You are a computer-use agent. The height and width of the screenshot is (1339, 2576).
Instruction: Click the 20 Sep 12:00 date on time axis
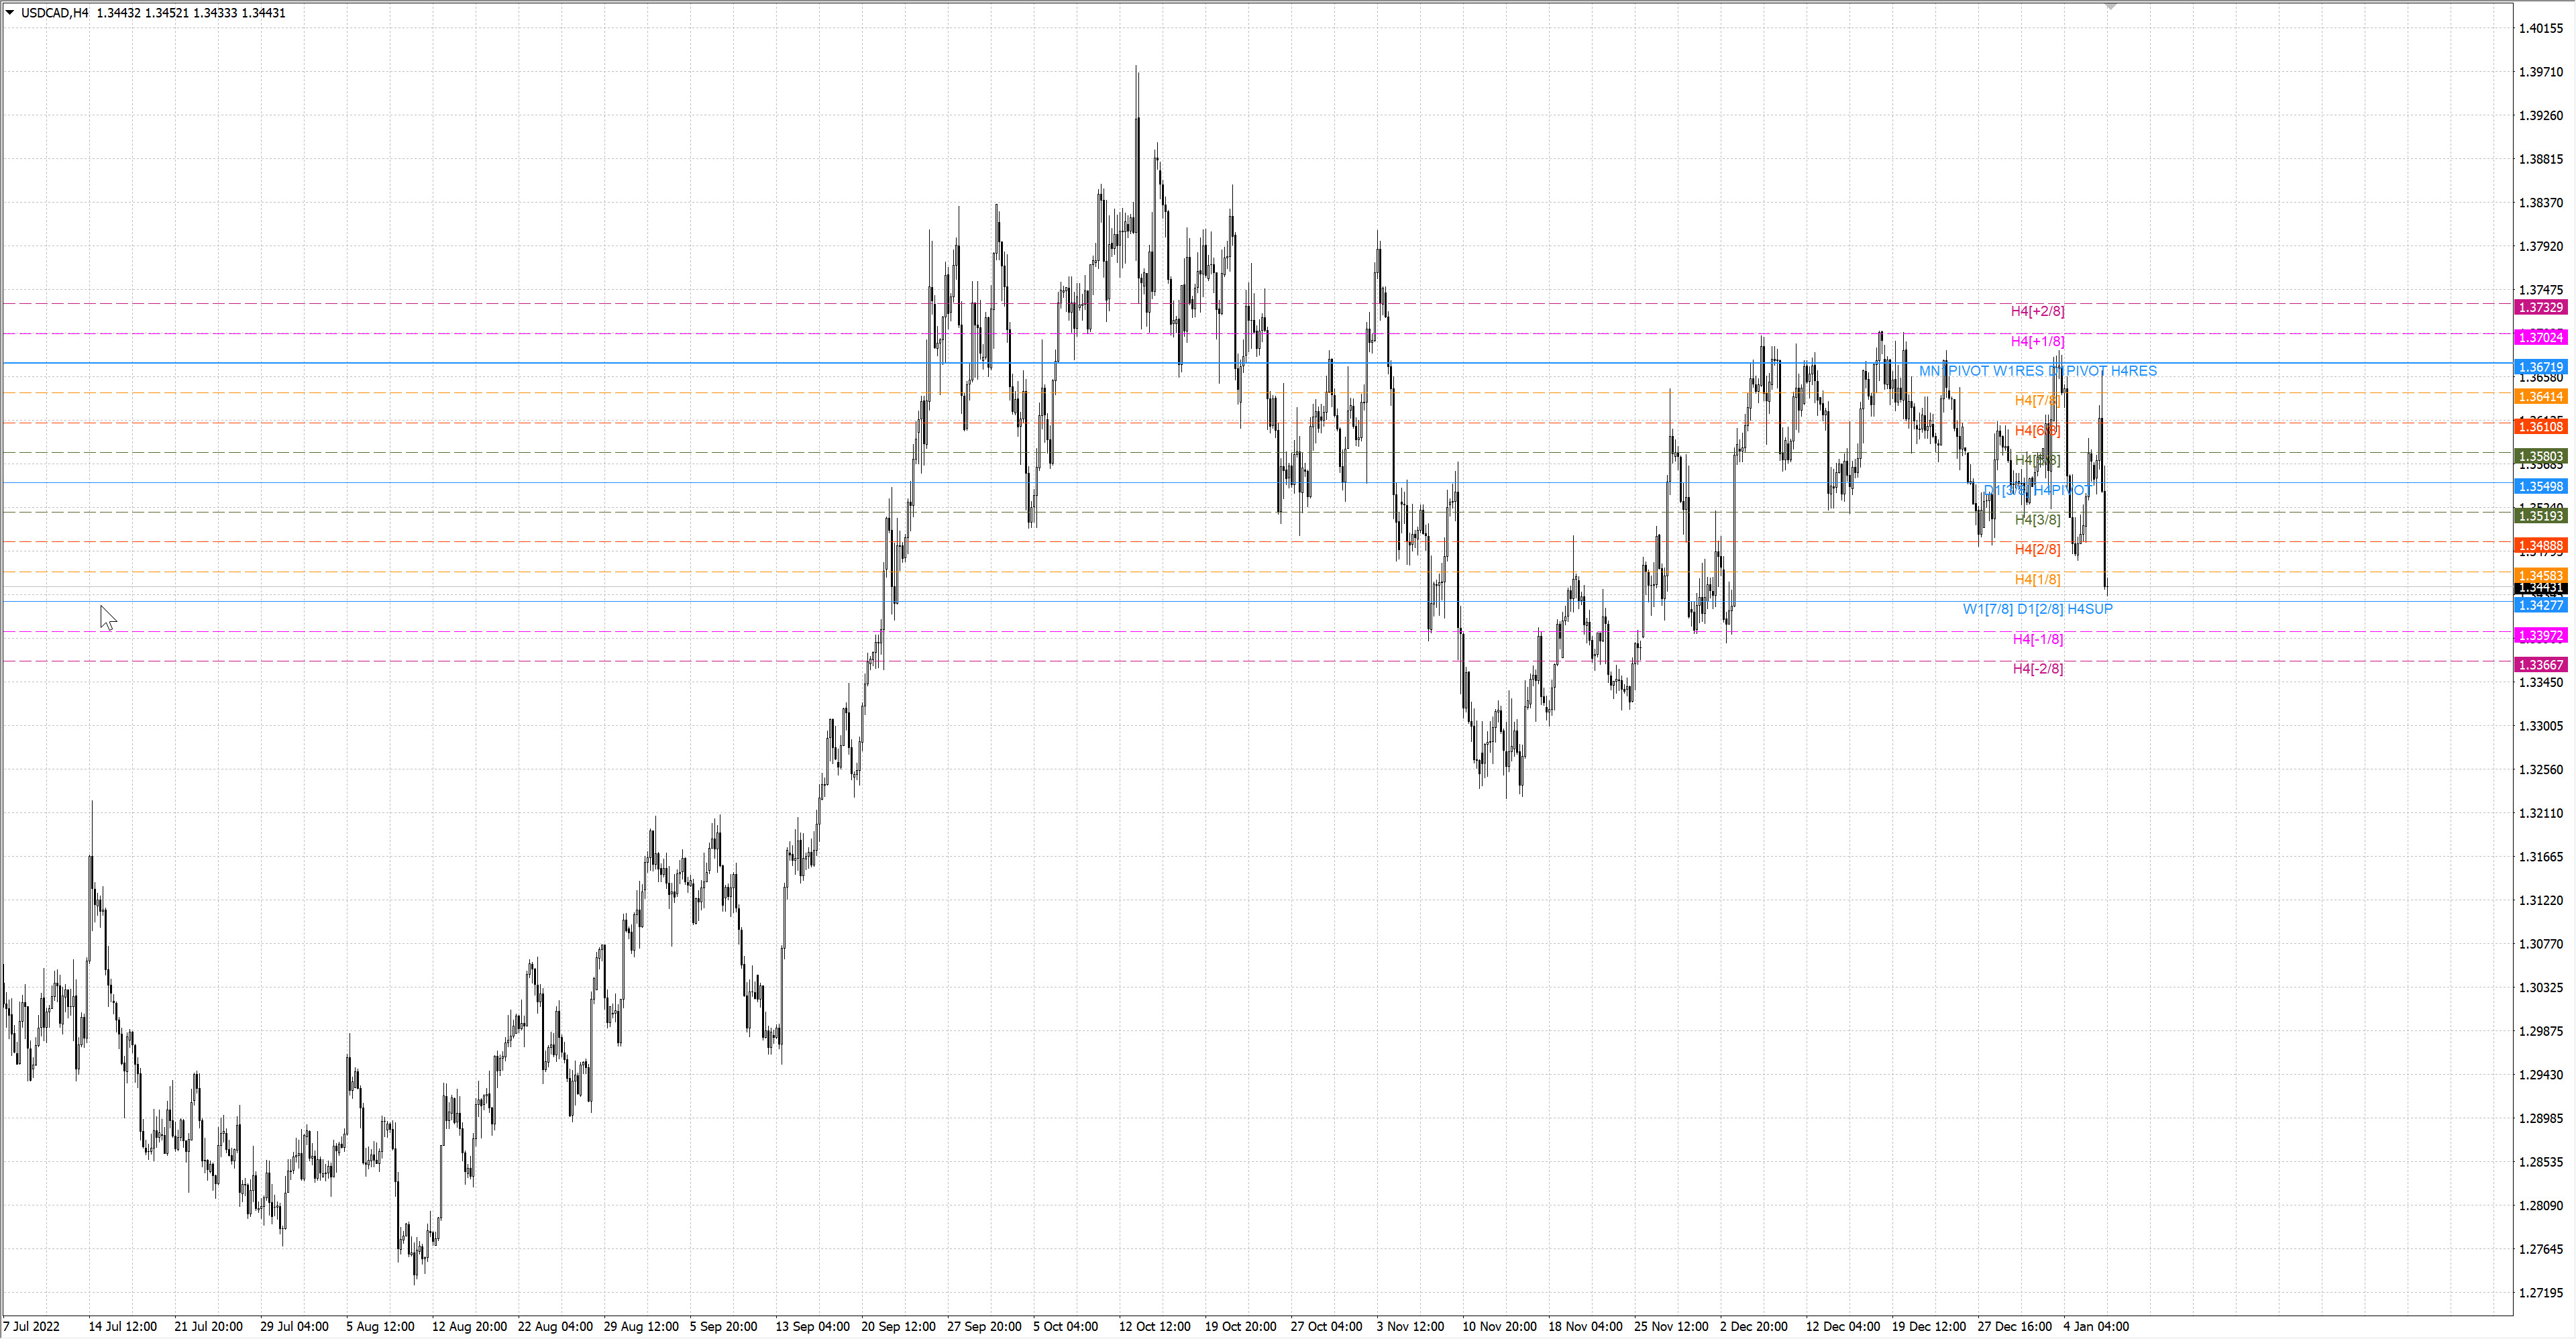pos(898,1327)
